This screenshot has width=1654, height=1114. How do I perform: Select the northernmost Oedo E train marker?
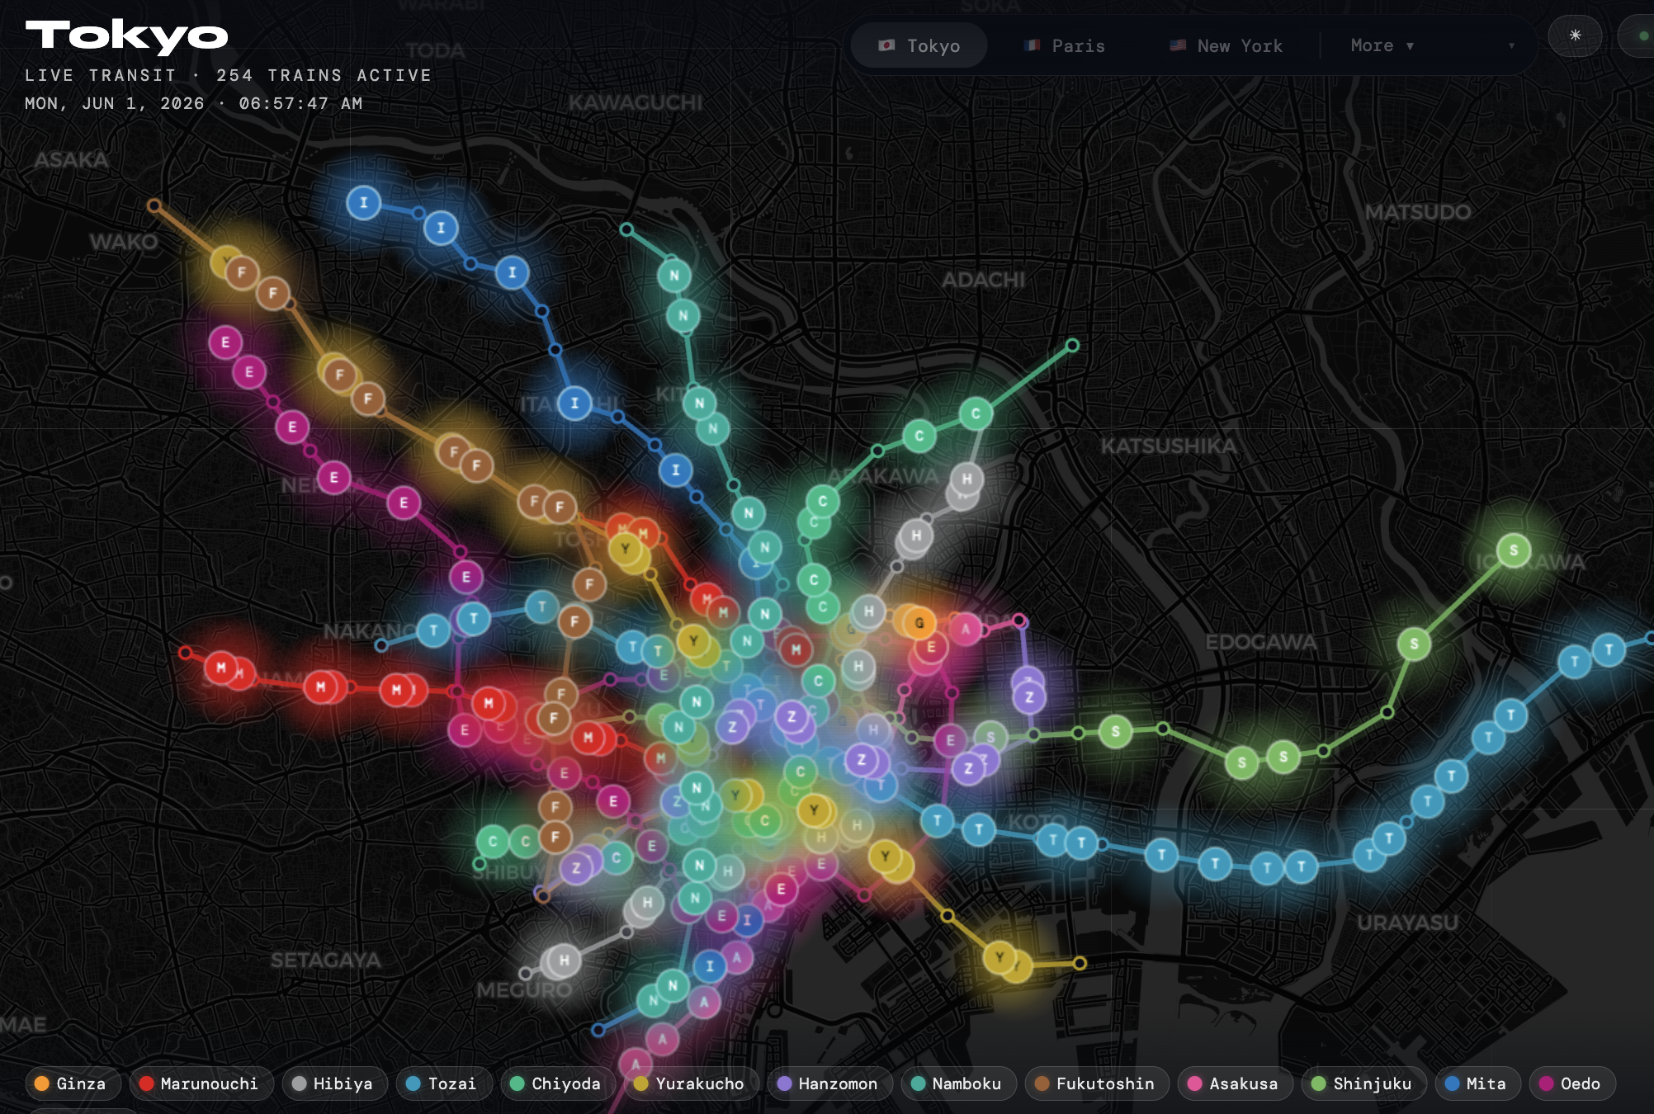pyautogui.click(x=225, y=342)
